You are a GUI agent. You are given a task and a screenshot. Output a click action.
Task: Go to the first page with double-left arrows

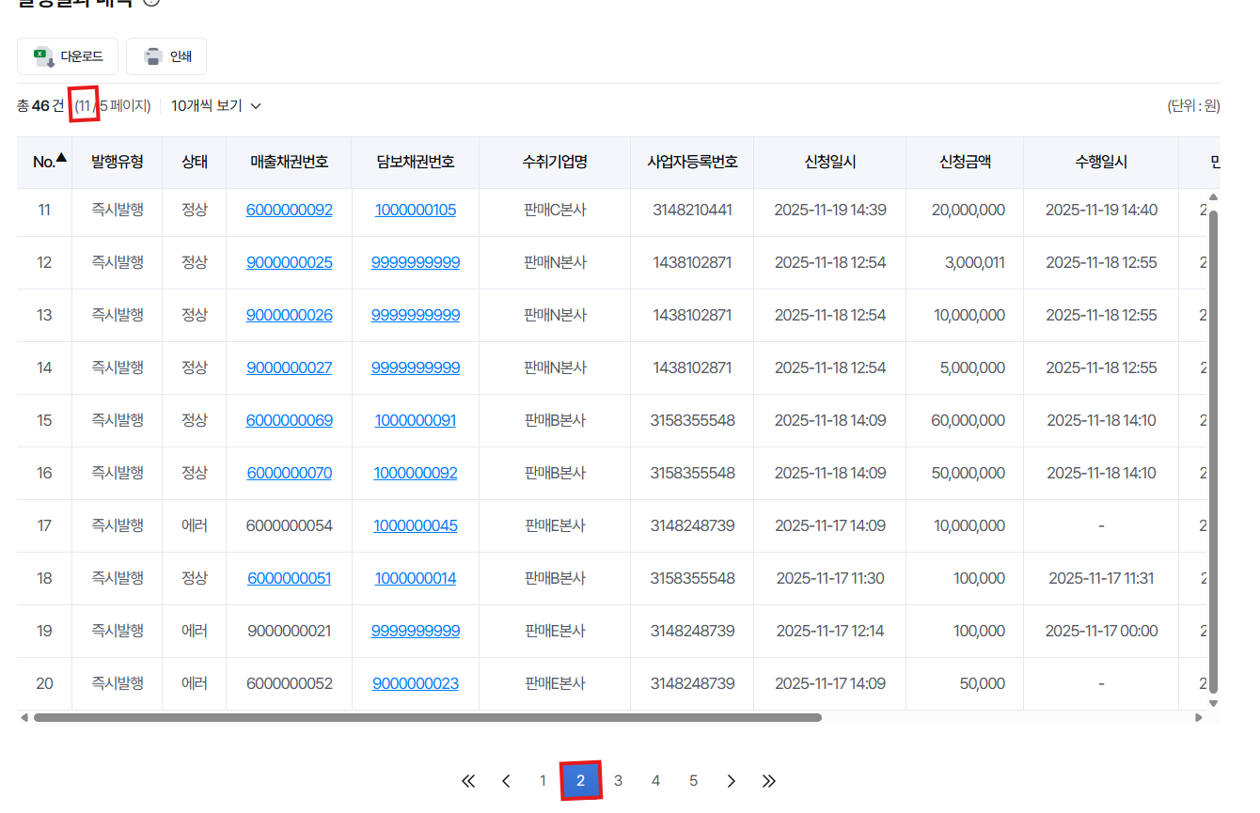coord(468,781)
